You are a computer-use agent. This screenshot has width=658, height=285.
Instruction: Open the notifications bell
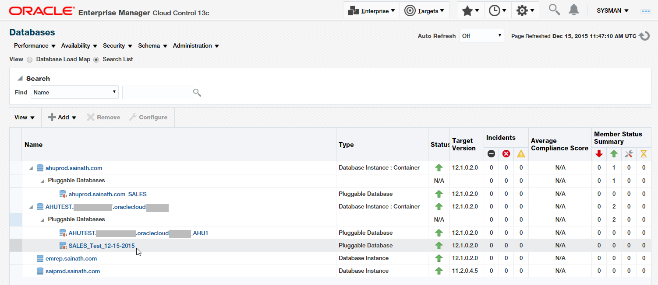(x=573, y=10)
